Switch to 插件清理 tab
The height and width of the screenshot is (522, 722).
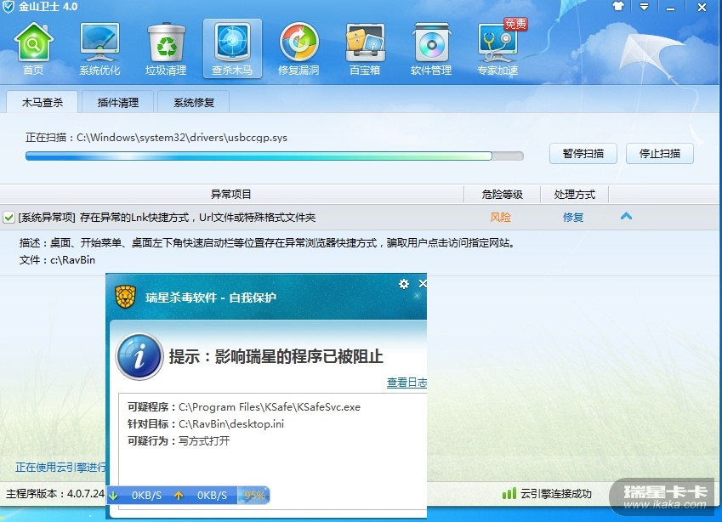coord(118,102)
